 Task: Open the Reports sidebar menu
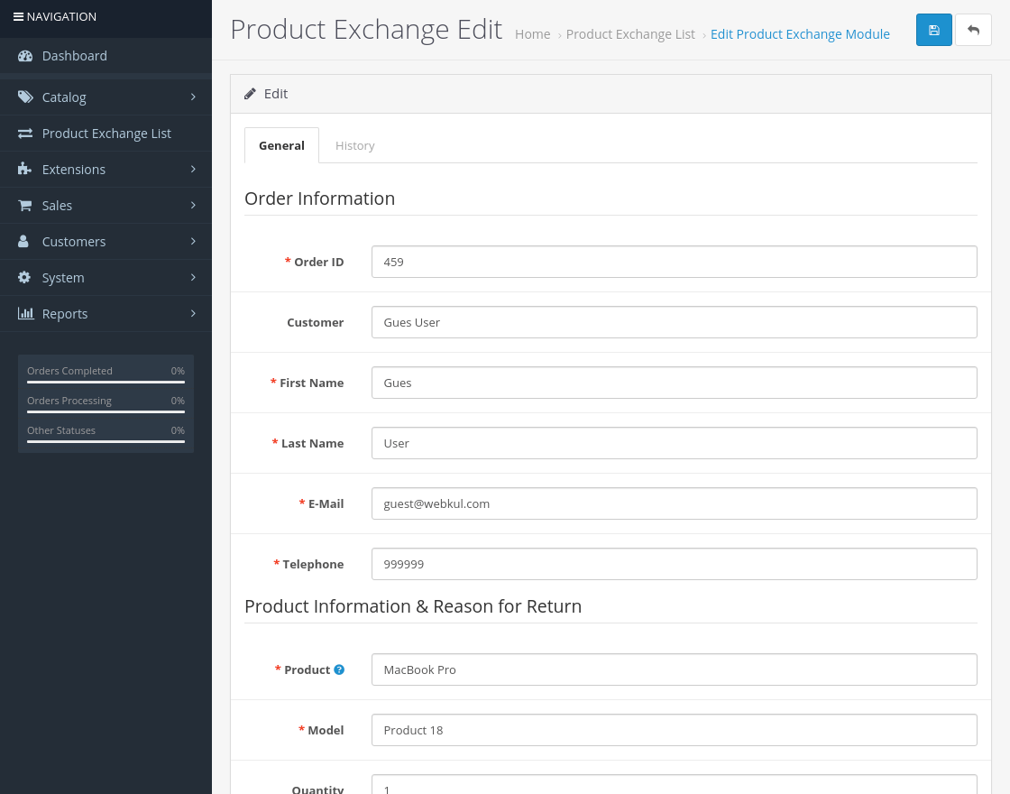[106, 314]
